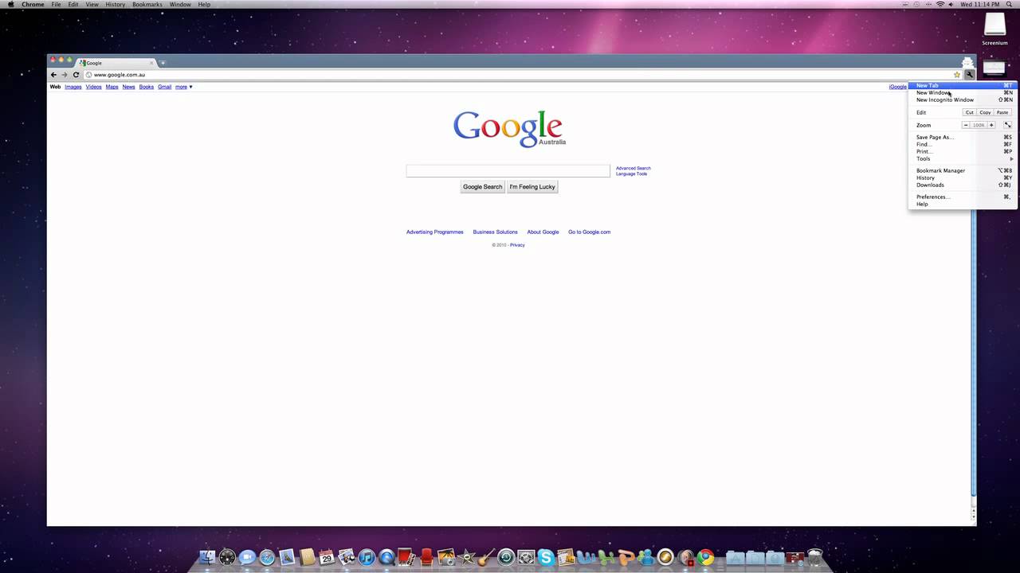
Task: Open the Trash in the Dock
Action: 814,557
